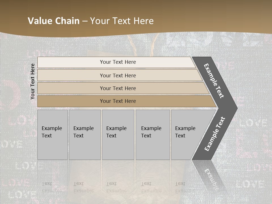
Task: Select the third tan 'Your Text Here' bar
Action: point(118,88)
